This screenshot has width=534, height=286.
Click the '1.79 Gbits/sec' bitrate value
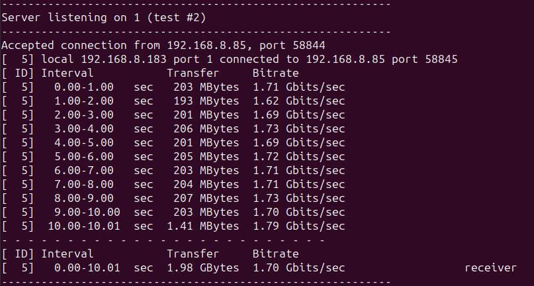pos(298,226)
